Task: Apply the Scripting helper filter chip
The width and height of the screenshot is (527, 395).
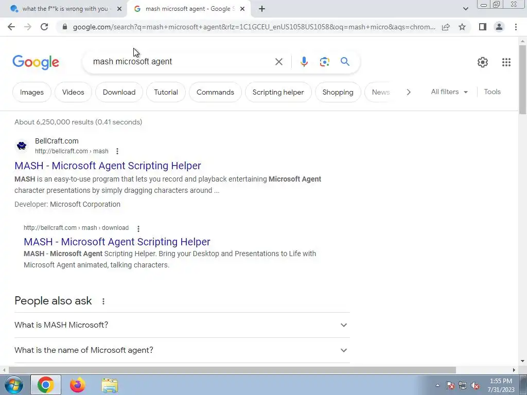Action: click(278, 92)
